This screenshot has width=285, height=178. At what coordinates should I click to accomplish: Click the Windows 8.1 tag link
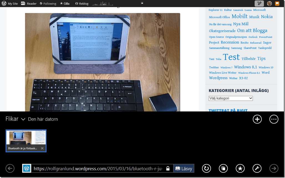[x=245, y=67]
